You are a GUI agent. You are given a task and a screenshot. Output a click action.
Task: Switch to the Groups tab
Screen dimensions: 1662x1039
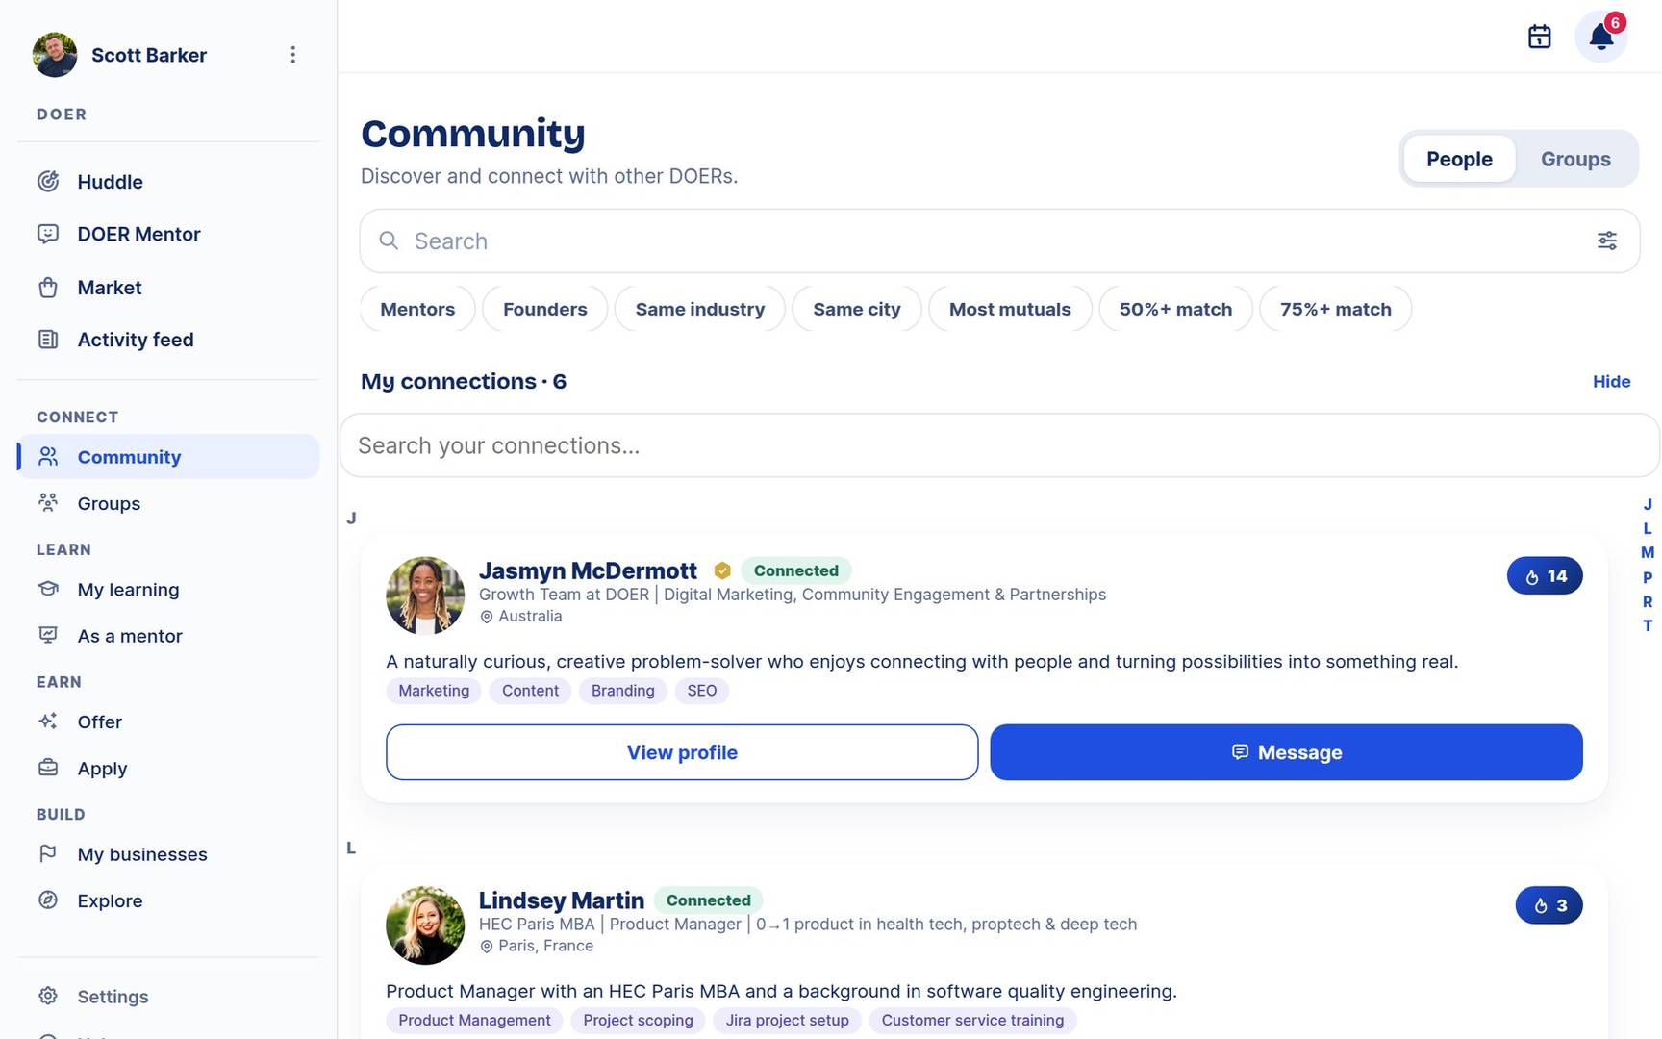[x=1575, y=159]
